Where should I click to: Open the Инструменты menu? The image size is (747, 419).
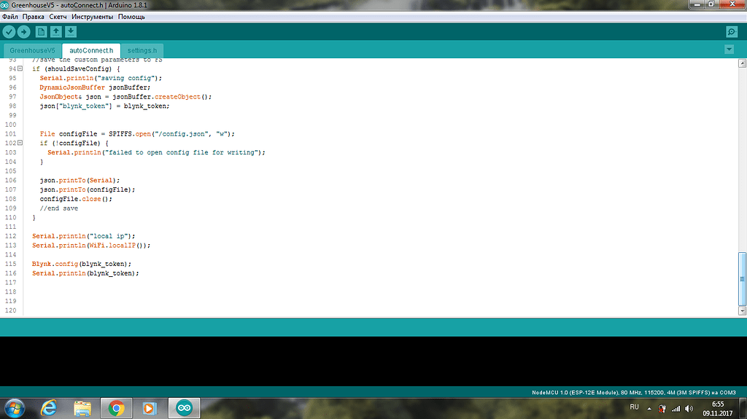92,16
